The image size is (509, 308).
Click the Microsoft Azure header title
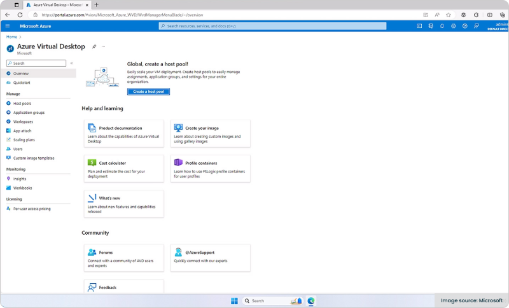click(x=36, y=26)
